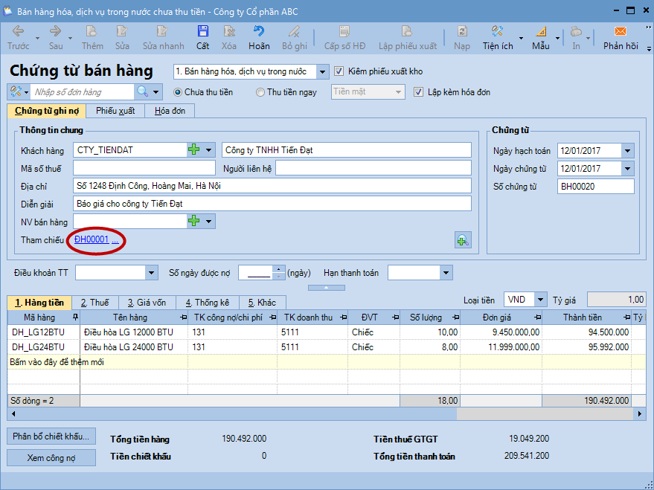
Task: Open the Tiền mặt payment method dropdown
Action: click(398, 92)
